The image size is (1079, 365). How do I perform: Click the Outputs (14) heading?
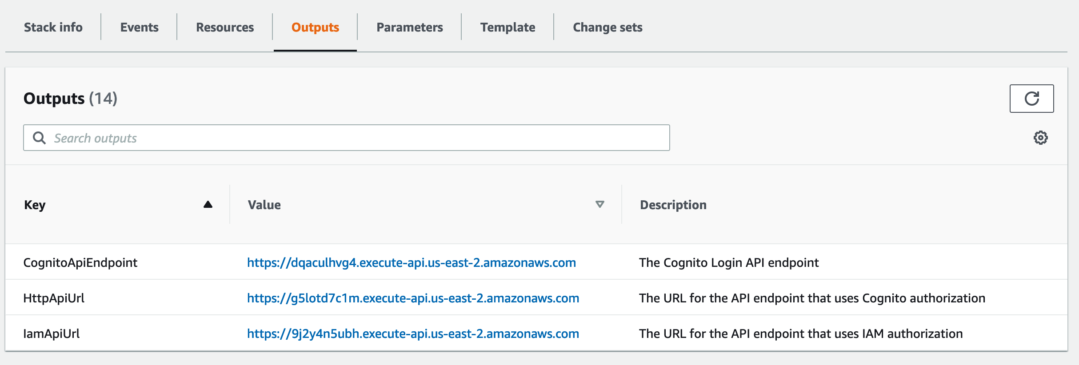pyautogui.click(x=70, y=98)
